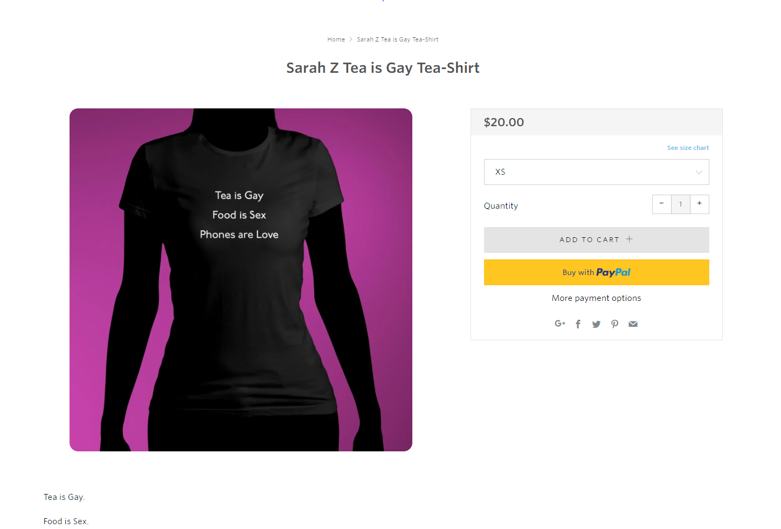The image size is (781, 529).
Task: Click the quantity number field
Action: pos(681,204)
